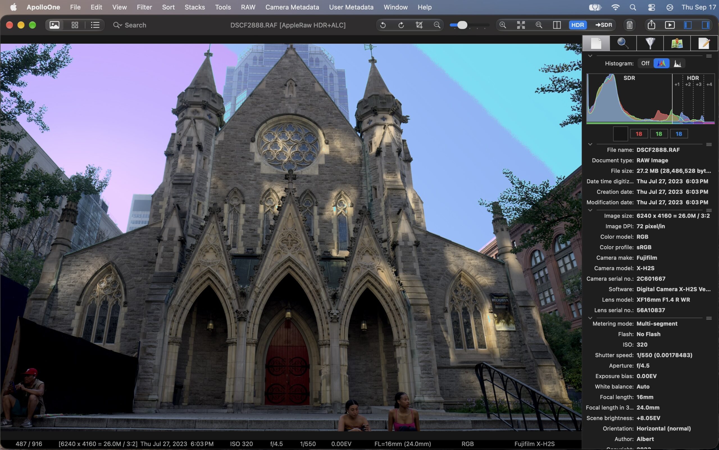Open histogram section options handle
The height and width of the screenshot is (450, 719).
pyautogui.click(x=709, y=56)
